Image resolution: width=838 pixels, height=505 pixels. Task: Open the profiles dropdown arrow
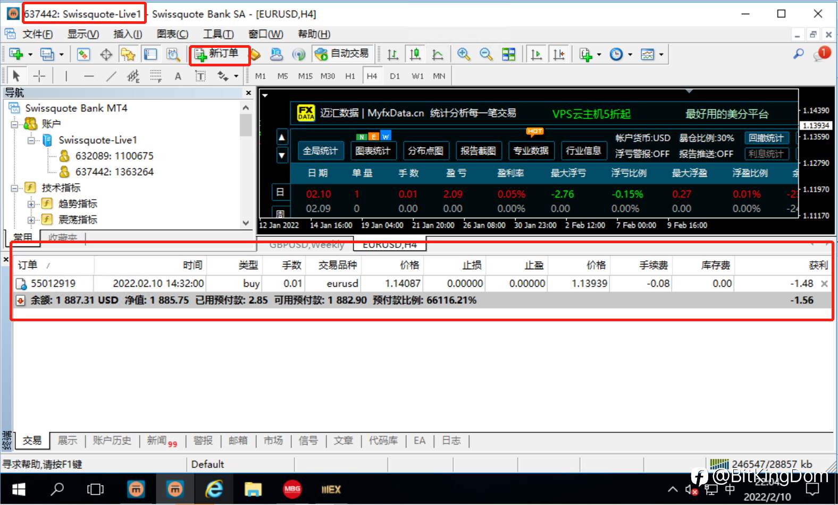62,54
